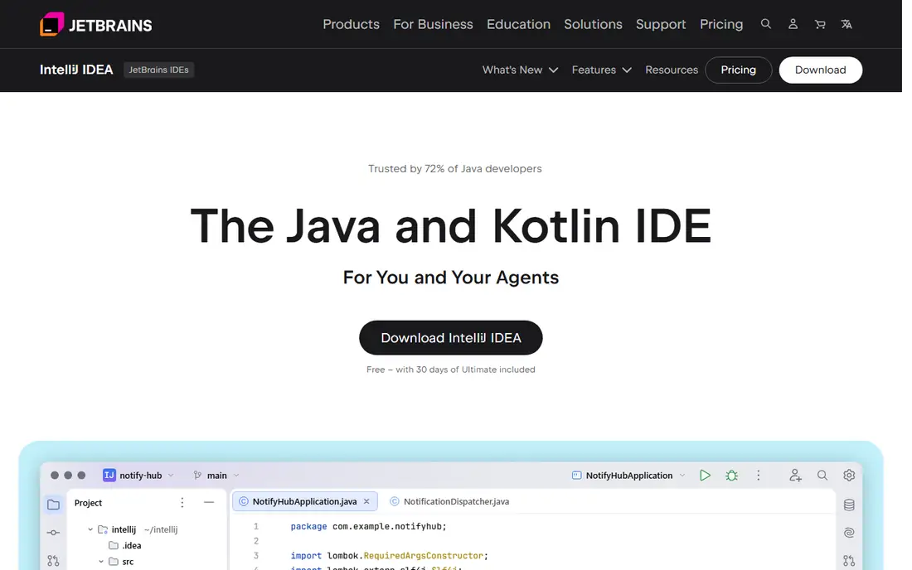This screenshot has height=570, width=912.
Task: Open the IDE toolbar more-actions dots
Action: [x=758, y=476]
